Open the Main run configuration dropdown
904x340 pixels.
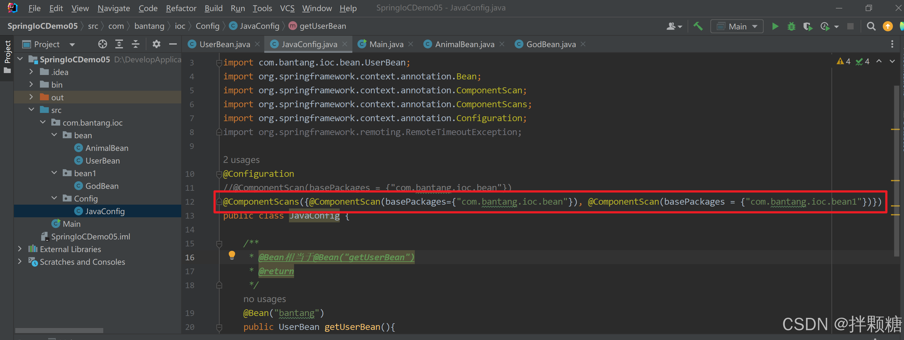[x=737, y=26]
